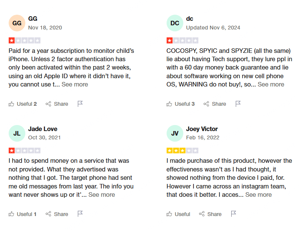The image size is (300, 230).
Task: Click the three-star rating on Joey Victor's review
Action: pyautogui.click(x=182, y=151)
